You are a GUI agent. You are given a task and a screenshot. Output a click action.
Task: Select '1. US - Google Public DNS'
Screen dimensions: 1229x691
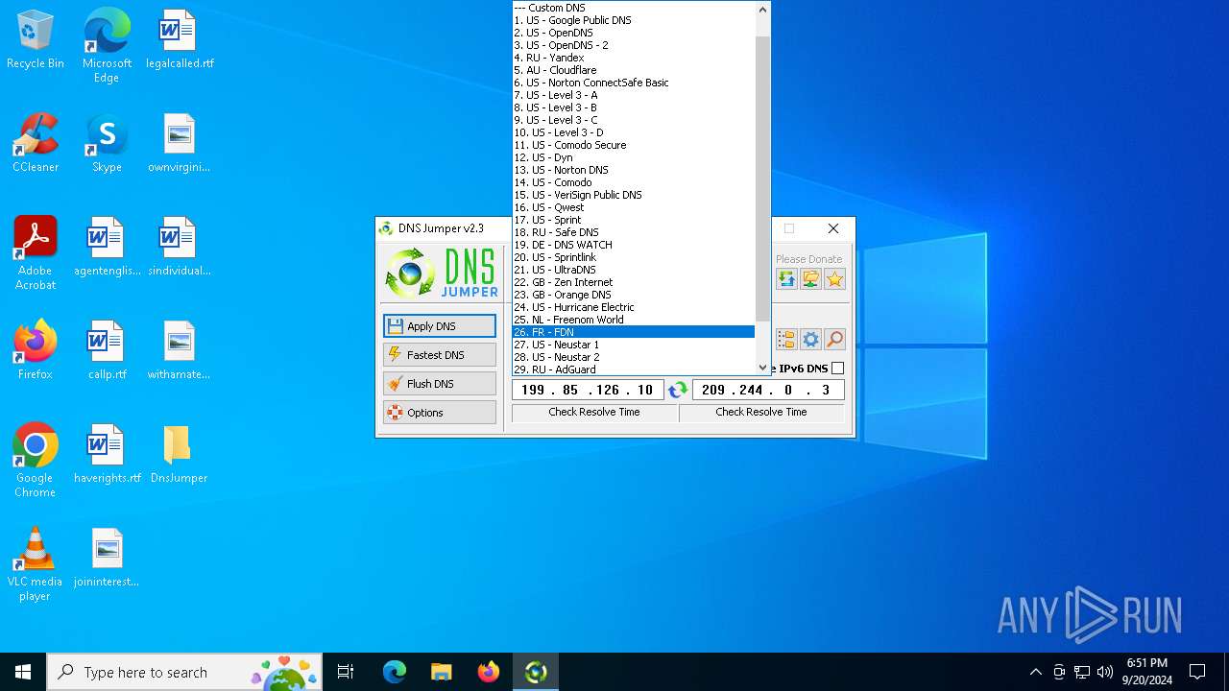click(x=634, y=20)
